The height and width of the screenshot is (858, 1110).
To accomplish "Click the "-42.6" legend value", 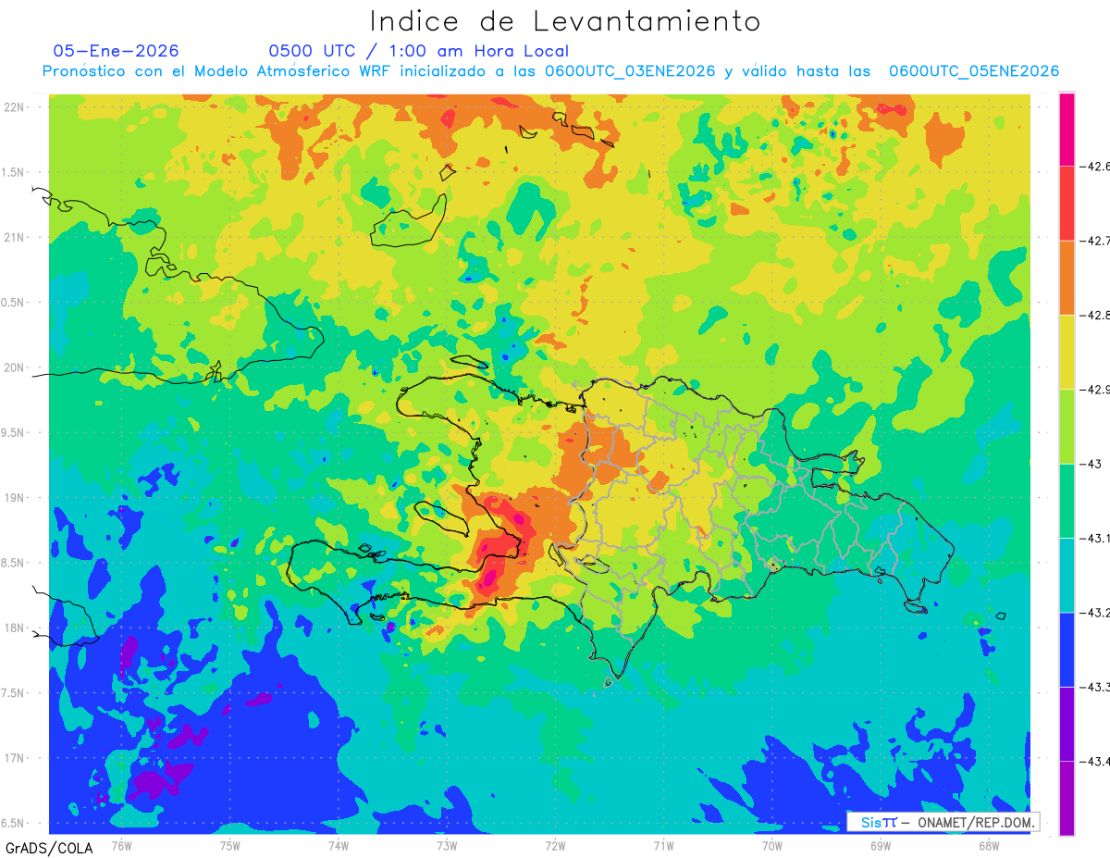I will tap(1093, 167).
